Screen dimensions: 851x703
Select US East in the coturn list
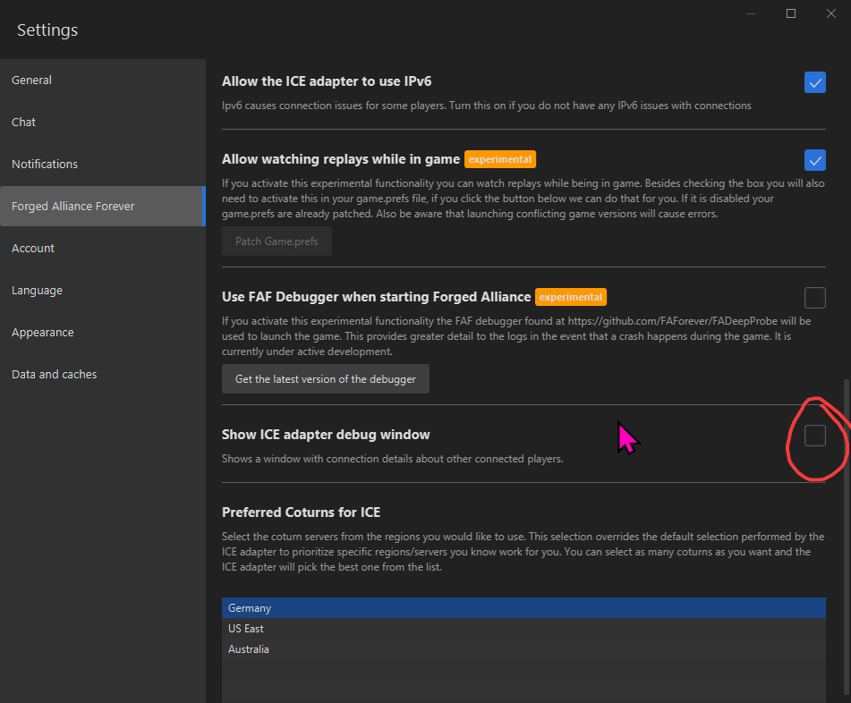click(x=523, y=629)
